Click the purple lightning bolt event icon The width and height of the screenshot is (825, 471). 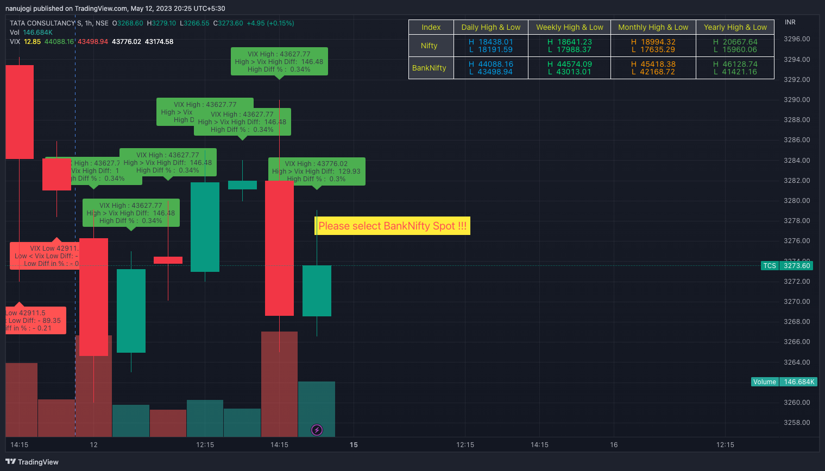[x=317, y=430]
